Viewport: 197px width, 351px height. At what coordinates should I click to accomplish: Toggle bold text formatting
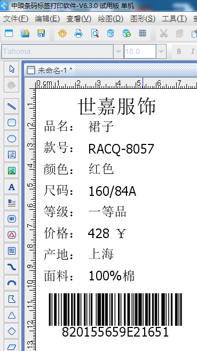179,51
